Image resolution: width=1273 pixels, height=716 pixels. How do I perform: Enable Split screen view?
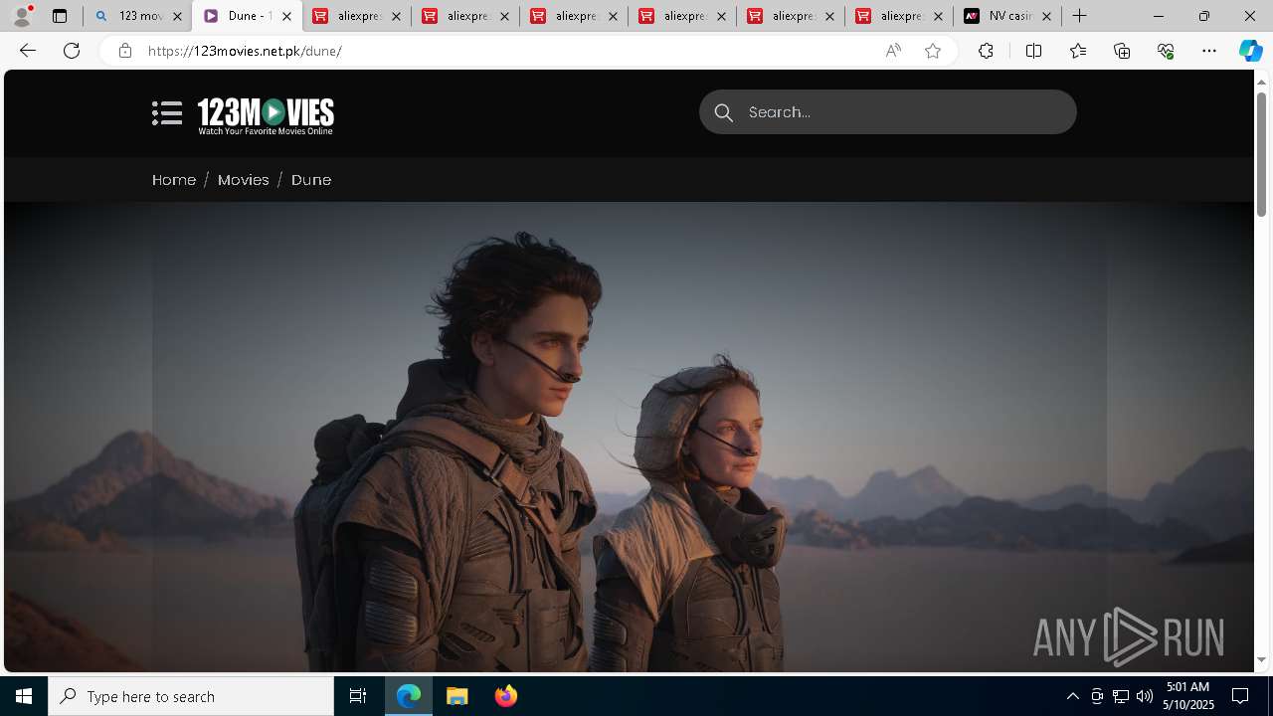[1033, 51]
